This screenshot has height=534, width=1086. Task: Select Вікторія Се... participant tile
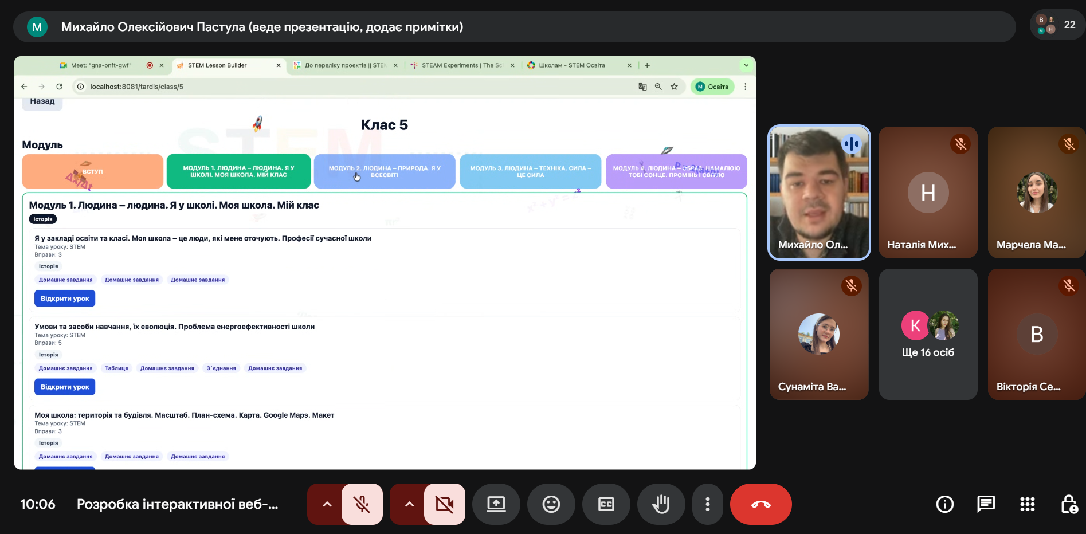(1037, 335)
